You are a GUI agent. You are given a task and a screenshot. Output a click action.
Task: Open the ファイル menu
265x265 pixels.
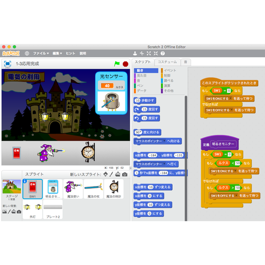(x=41, y=54)
